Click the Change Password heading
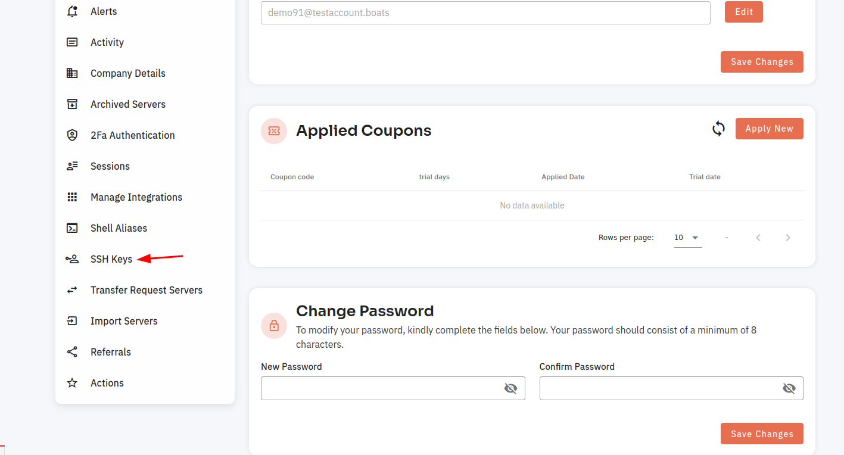 pos(365,311)
